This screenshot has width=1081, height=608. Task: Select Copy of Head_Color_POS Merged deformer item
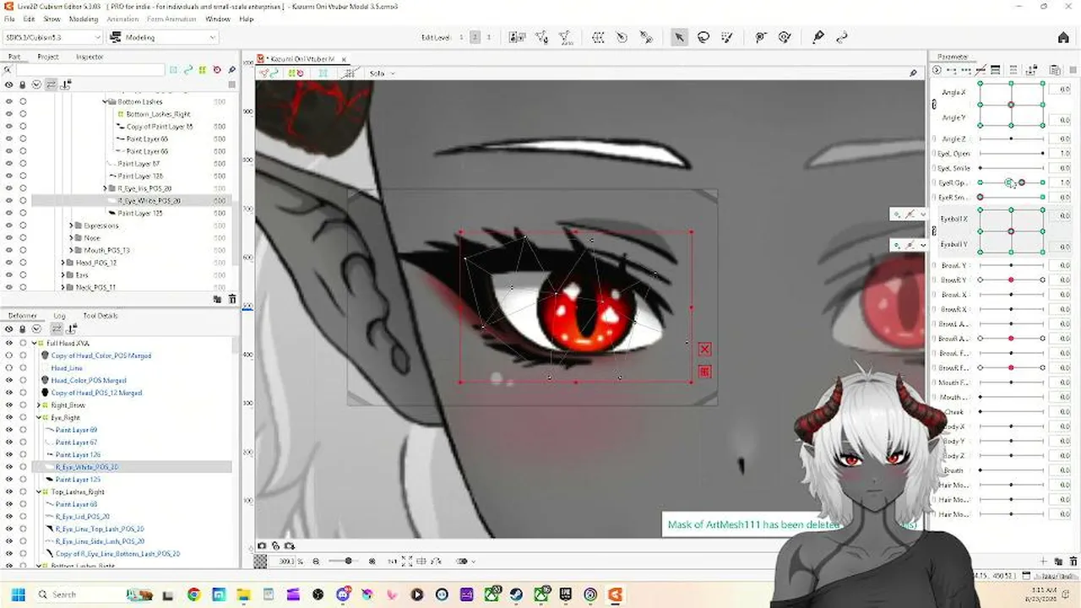[101, 356]
